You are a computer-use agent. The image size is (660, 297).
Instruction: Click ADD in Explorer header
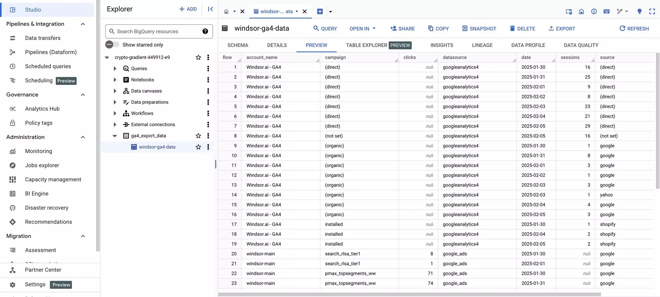pyautogui.click(x=188, y=9)
